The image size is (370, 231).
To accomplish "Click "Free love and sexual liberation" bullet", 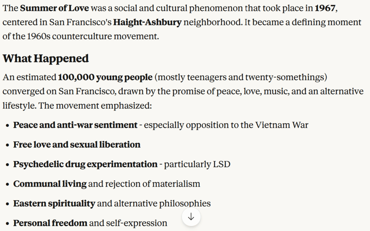I will point(77,145).
